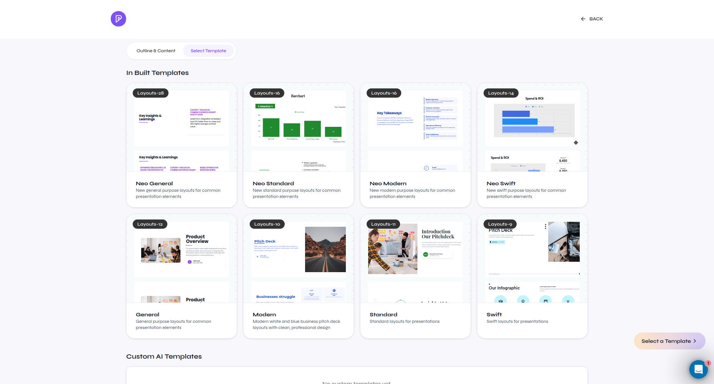Click the General template title
The height and width of the screenshot is (384, 714).
[x=147, y=315]
